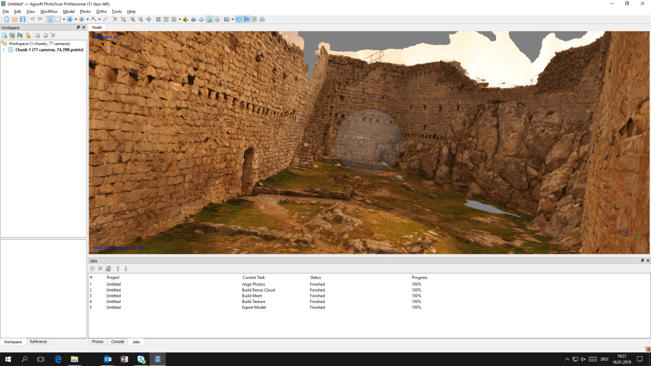This screenshot has width=651, height=366.
Task: Toggle the Navigation arrow tool
Action: [x=50, y=20]
